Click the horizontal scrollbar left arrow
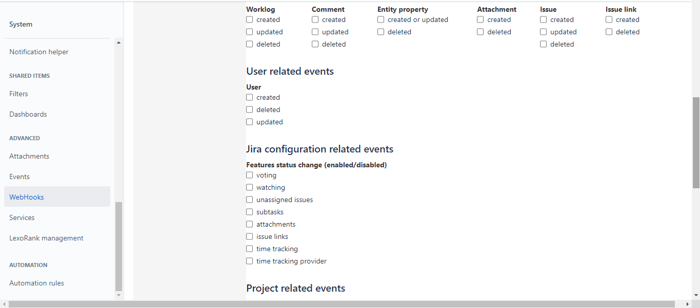Viewport: 700px width, 308px height. [x=4, y=304]
